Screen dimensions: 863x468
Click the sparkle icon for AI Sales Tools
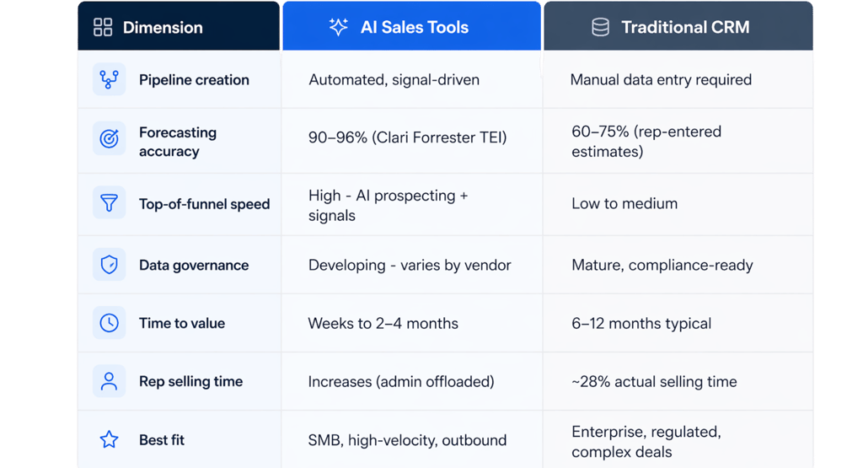click(x=338, y=27)
